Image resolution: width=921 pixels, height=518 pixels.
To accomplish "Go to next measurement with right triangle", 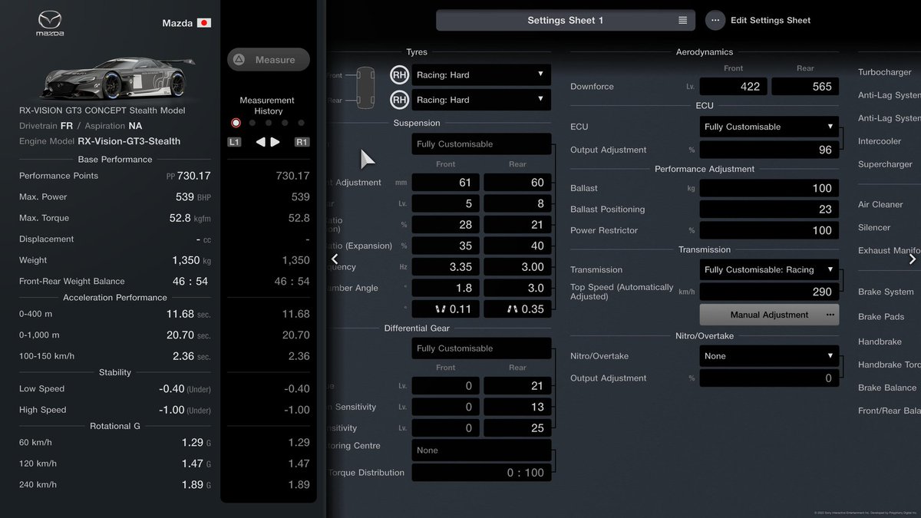I will (x=276, y=142).
